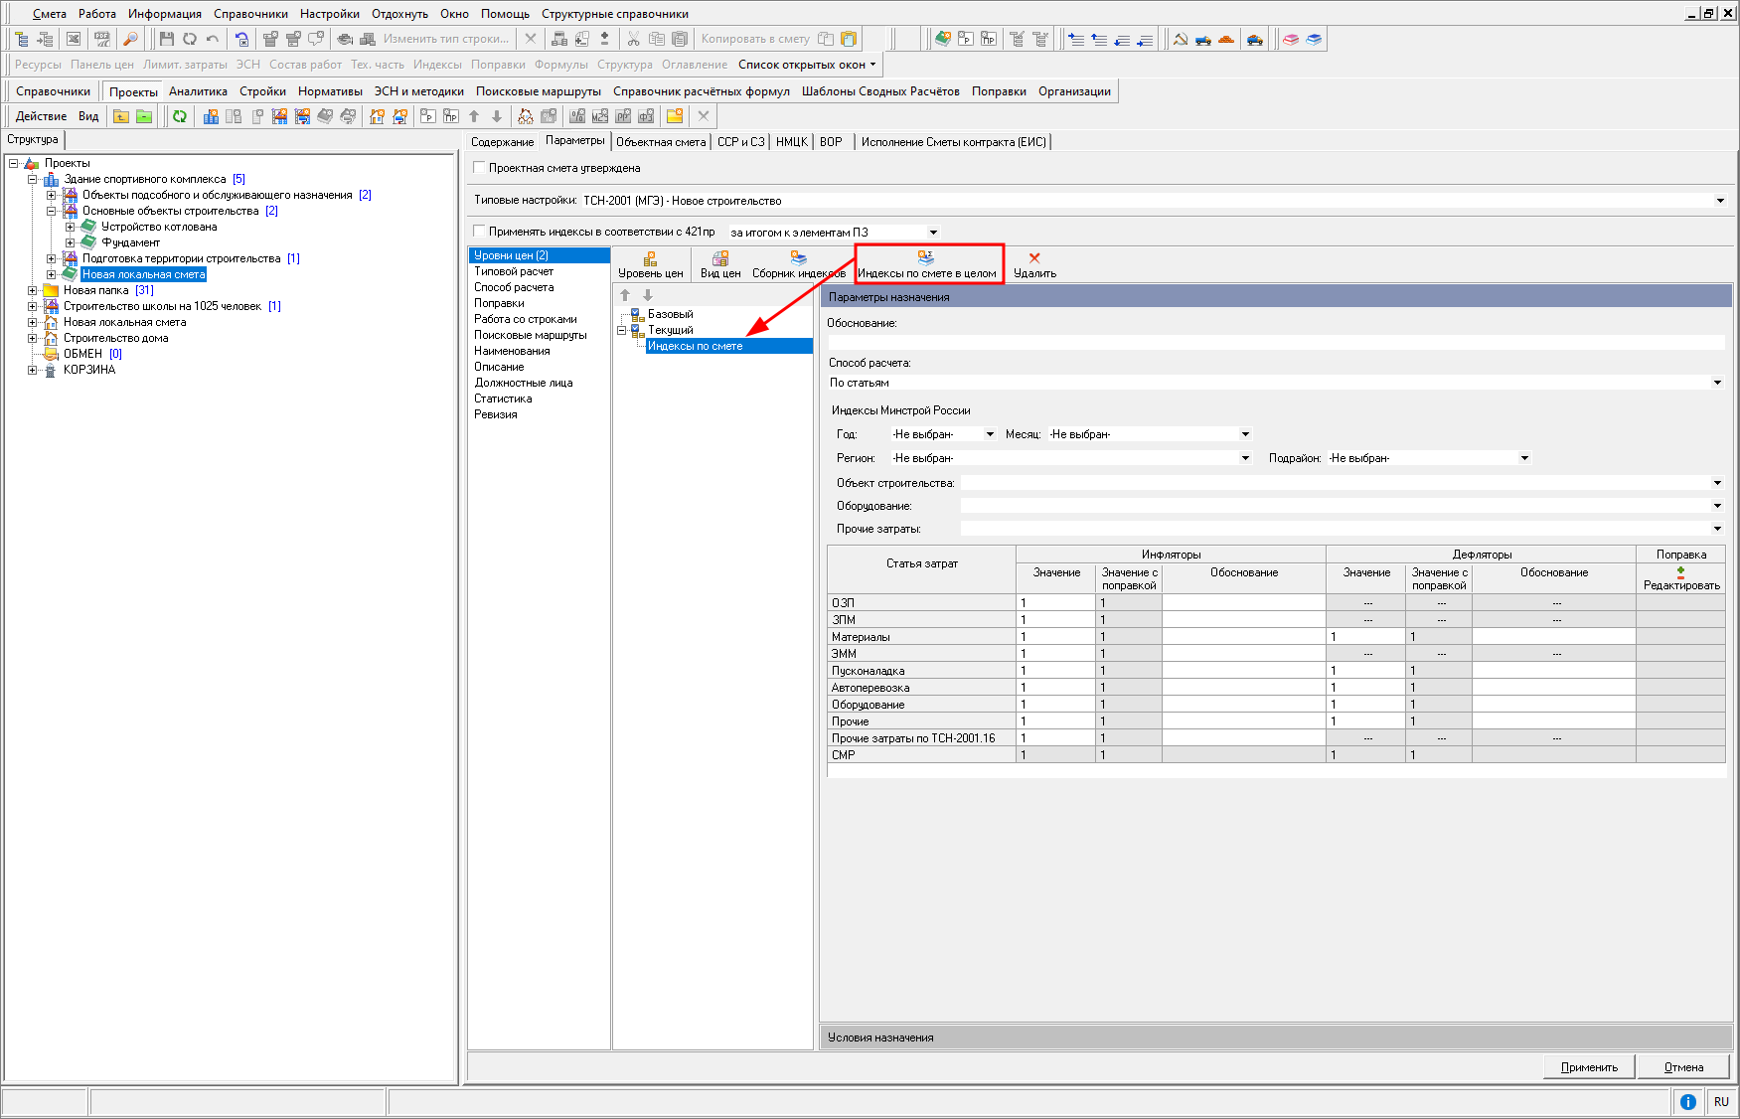Open the 'Способ расчета' dropdown
1740x1119 pixels.
tap(1717, 383)
